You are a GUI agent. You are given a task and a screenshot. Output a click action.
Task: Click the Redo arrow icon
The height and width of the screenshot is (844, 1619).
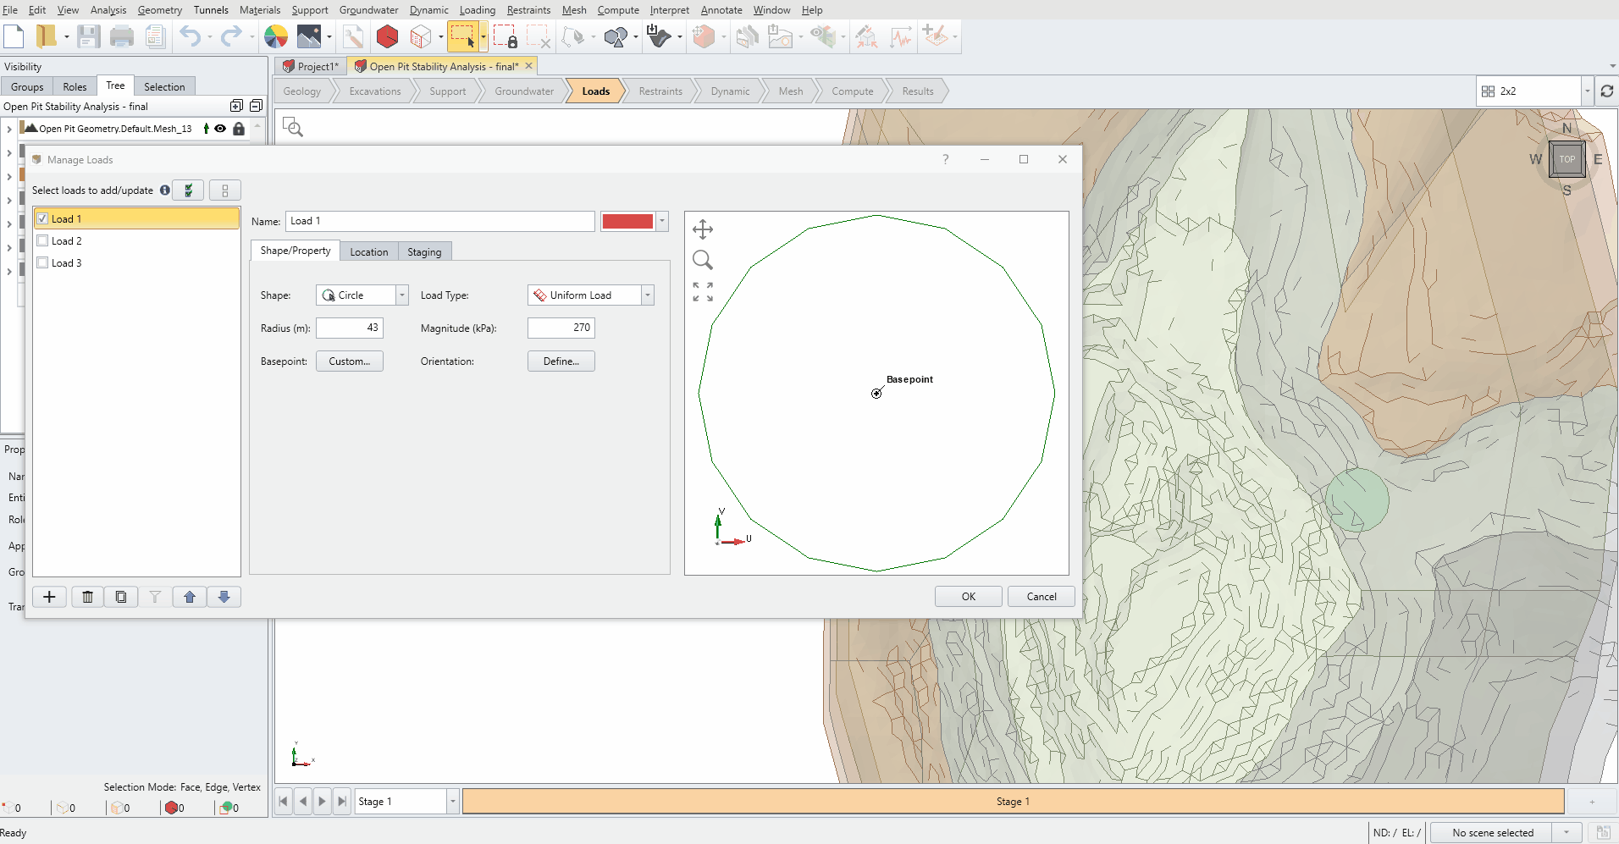(x=231, y=36)
